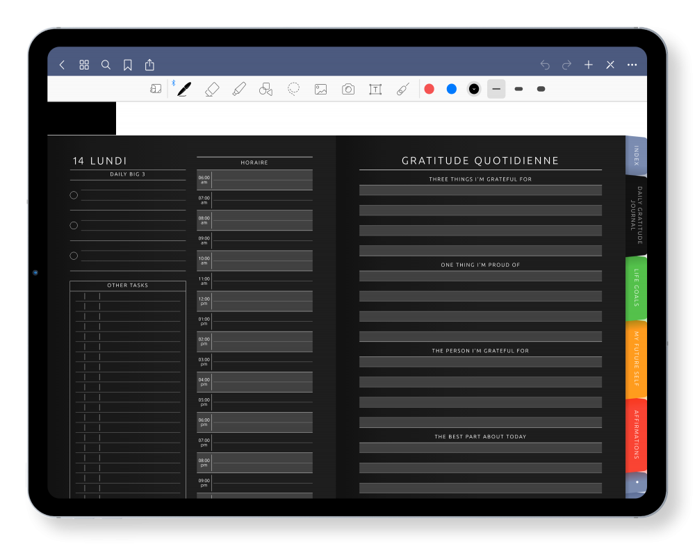Click first line under The Person I'm Grateful For
695x544 pixels.
point(480,362)
